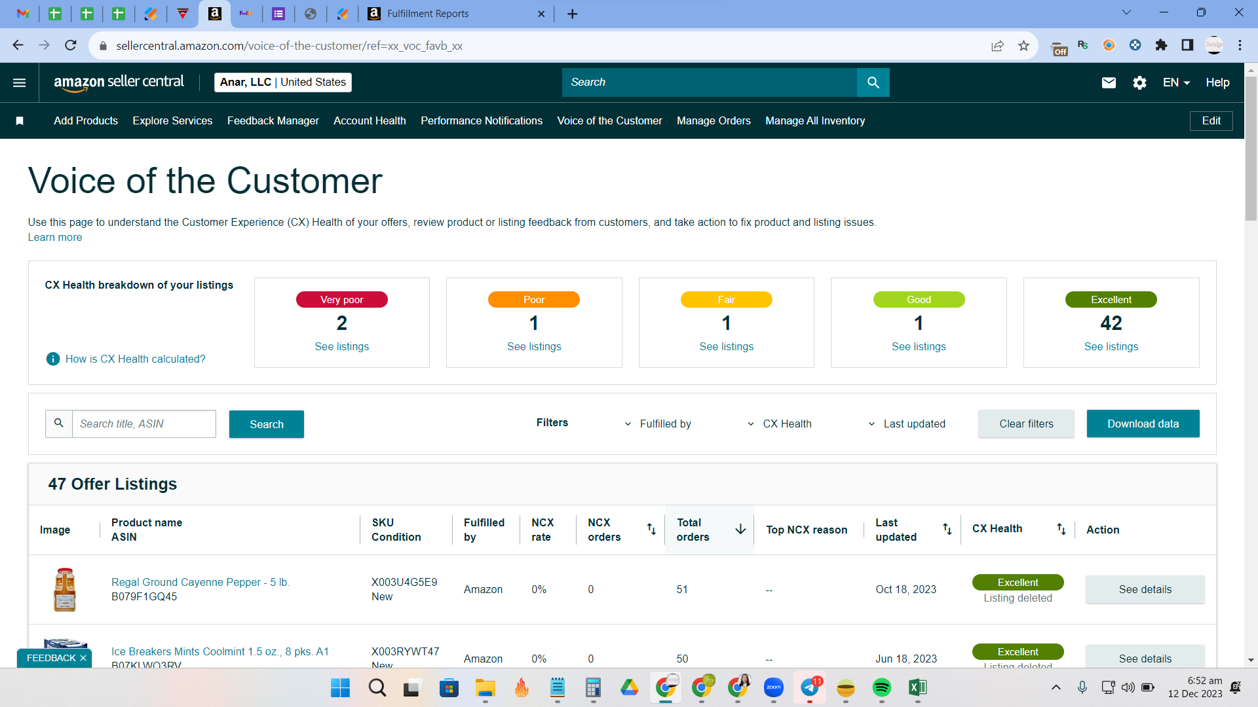Expand the Fulfilled by filter dropdown

pos(658,424)
